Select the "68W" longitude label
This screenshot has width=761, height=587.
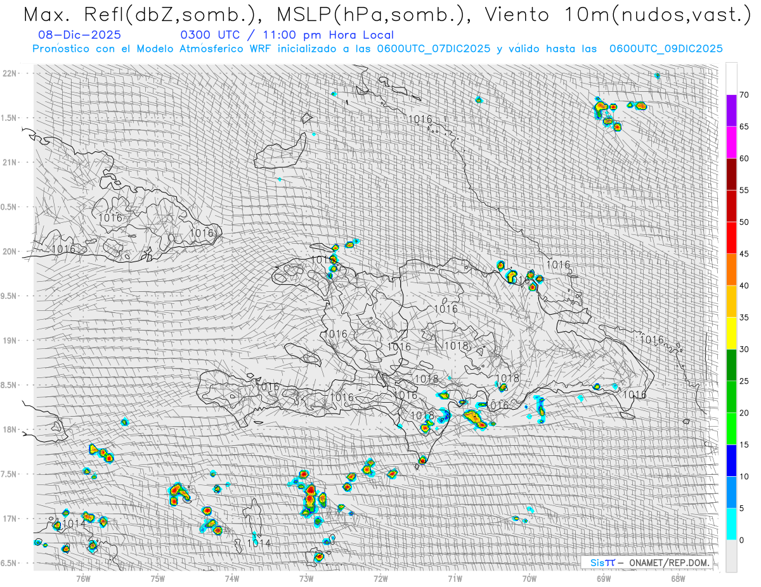pos(678,578)
